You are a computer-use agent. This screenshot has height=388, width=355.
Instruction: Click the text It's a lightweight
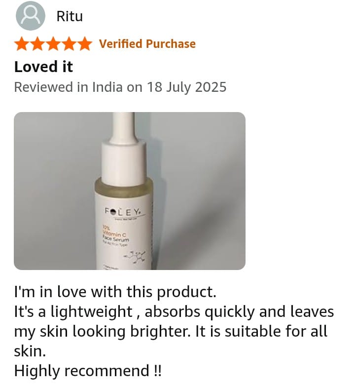coord(73,311)
